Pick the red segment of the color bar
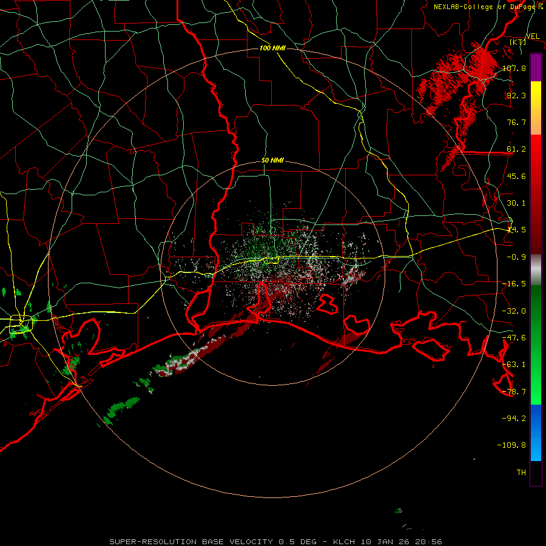The height and width of the screenshot is (546, 546). 536,194
